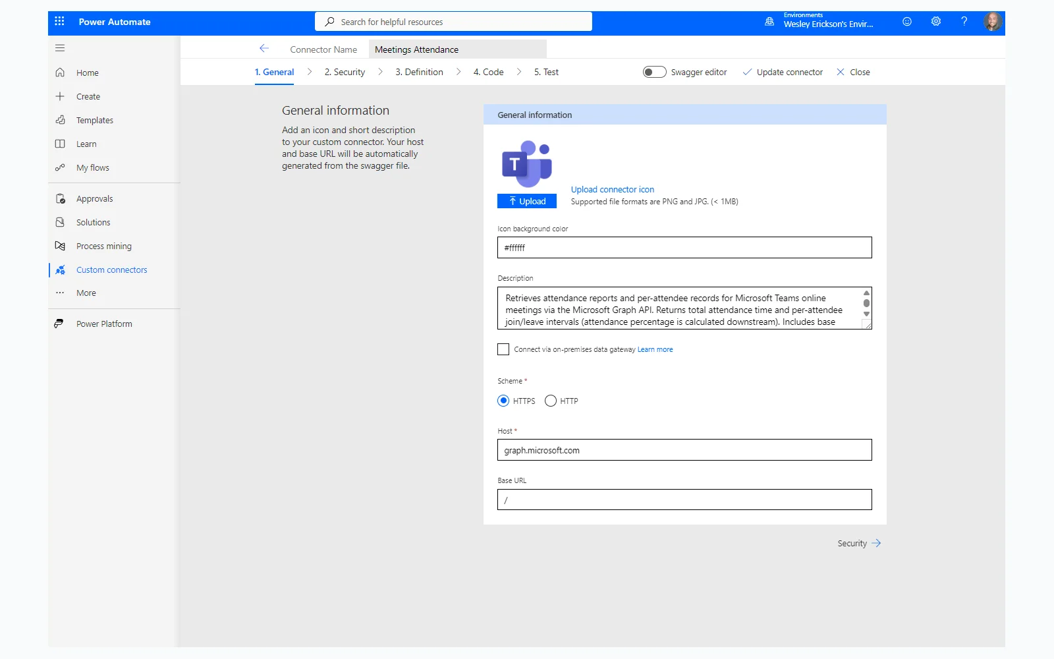This screenshot has width=1054, height=659.
Task: Click the Power Platform icon
Action: tap(59, 324)
